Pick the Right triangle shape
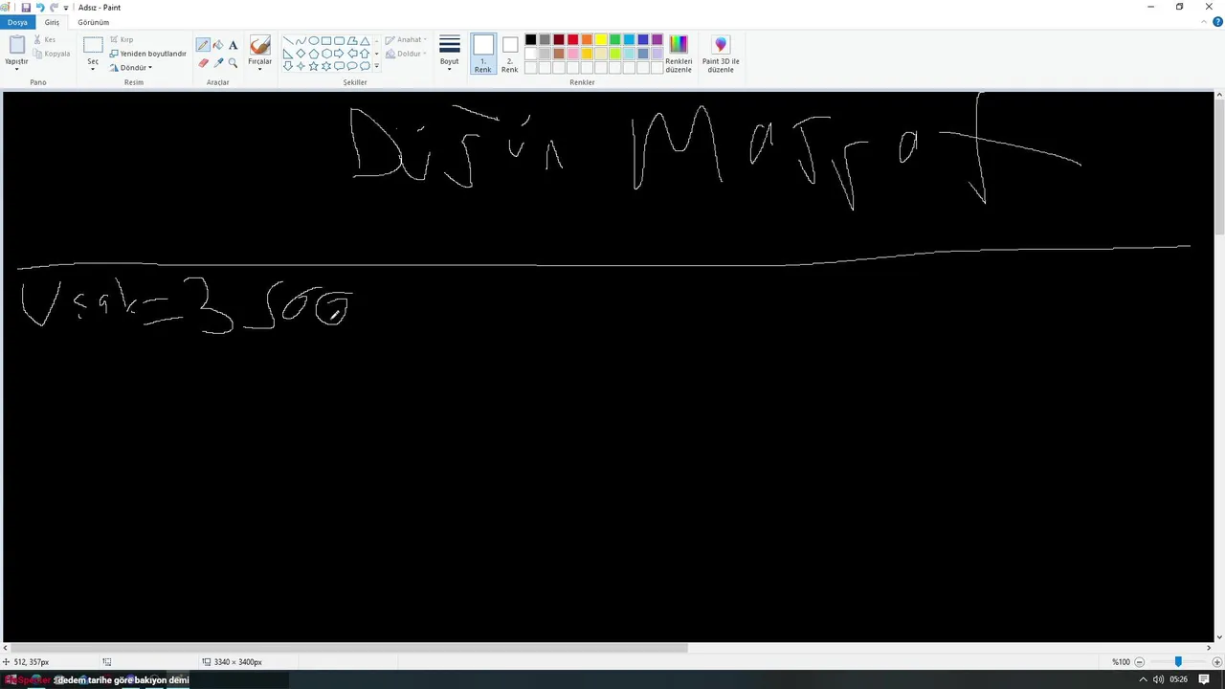1225x689 pixels. [288, 54]
